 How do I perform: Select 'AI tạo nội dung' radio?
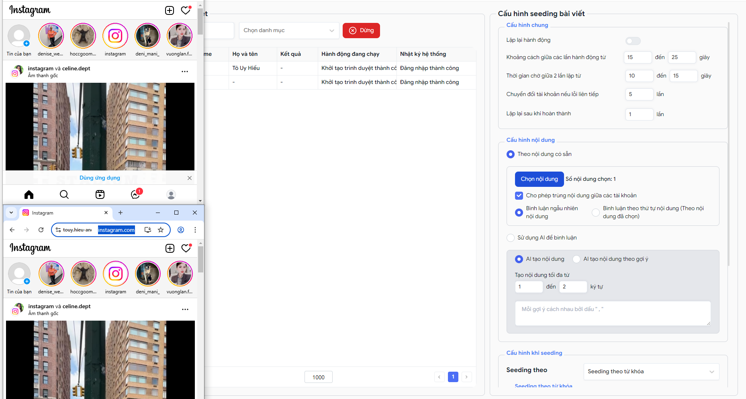(519, 259)
